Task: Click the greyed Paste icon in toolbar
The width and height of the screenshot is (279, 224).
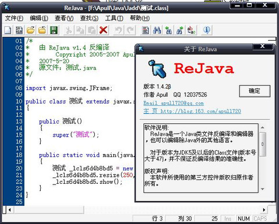Action: tap(92, 30)
